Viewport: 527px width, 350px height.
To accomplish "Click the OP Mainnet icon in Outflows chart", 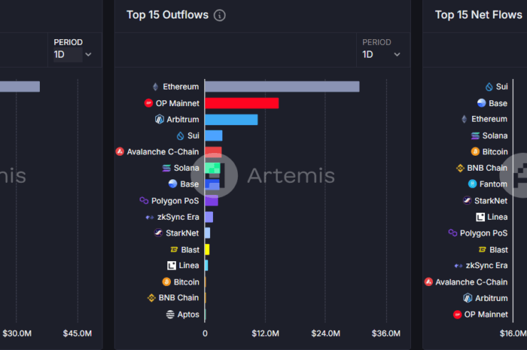I will pyautogui.click(x=149, y=103).
